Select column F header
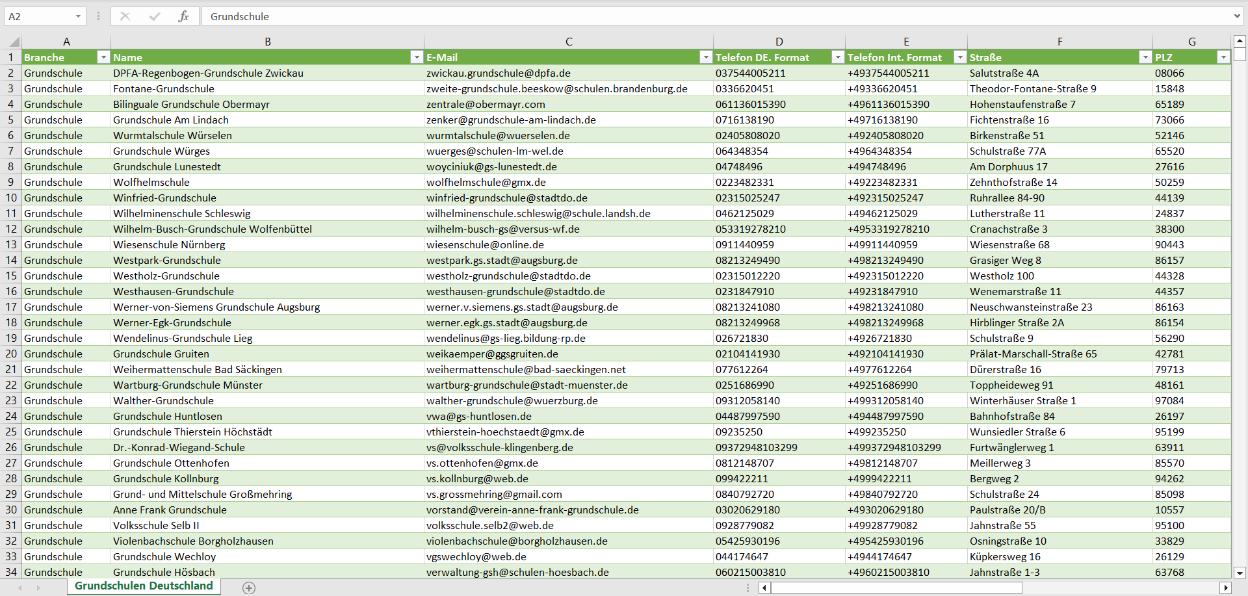Screen dimensions: 1248x596 (1060, 42)
